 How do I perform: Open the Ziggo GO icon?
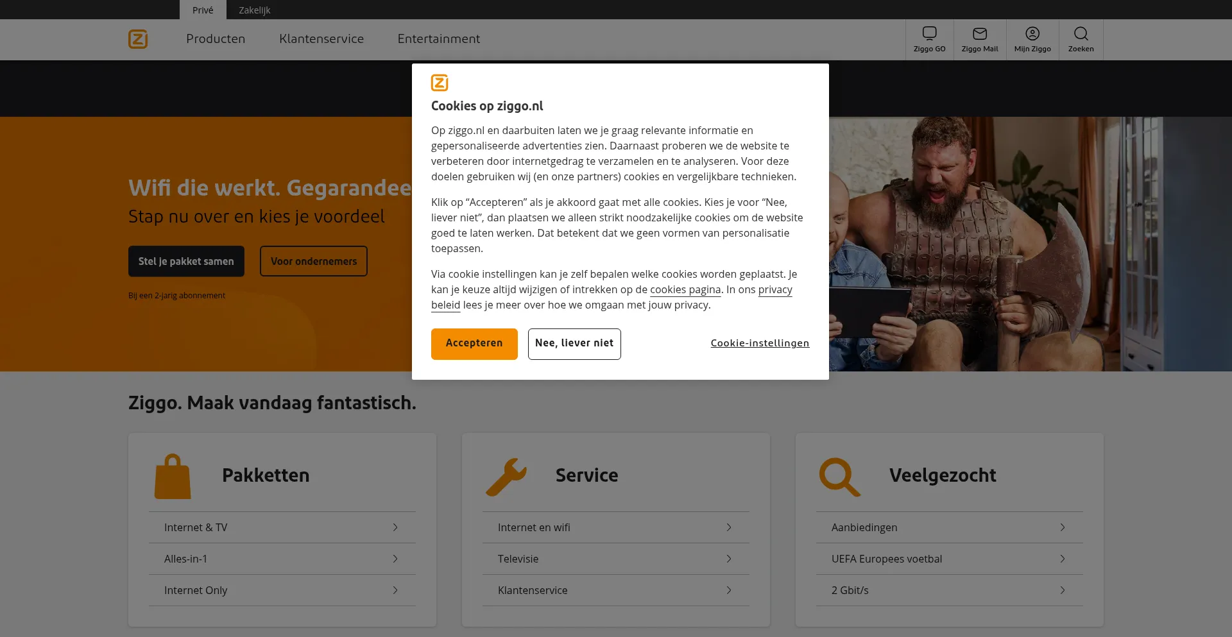pos(929,33)
